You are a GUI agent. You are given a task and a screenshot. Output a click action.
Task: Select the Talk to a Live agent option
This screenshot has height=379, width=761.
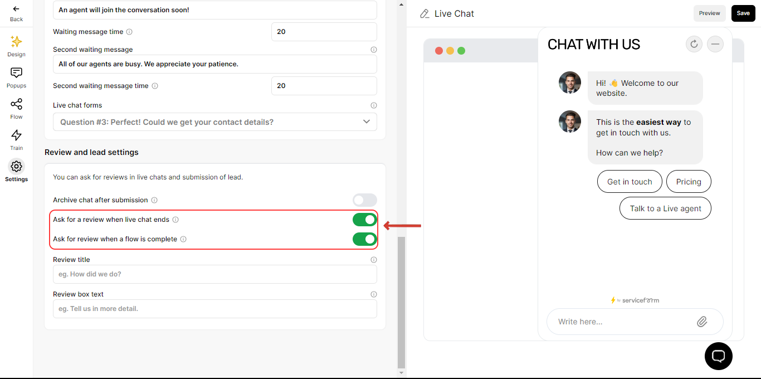point(665,208)
